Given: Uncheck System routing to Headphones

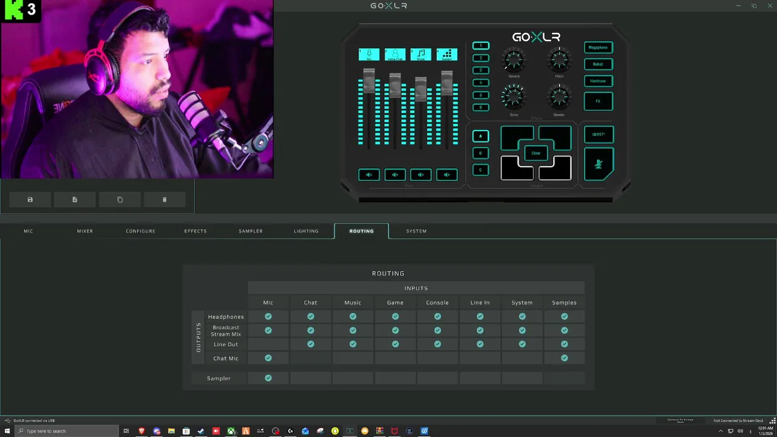Looking at the screenshot, I should [x=522, y=316].
